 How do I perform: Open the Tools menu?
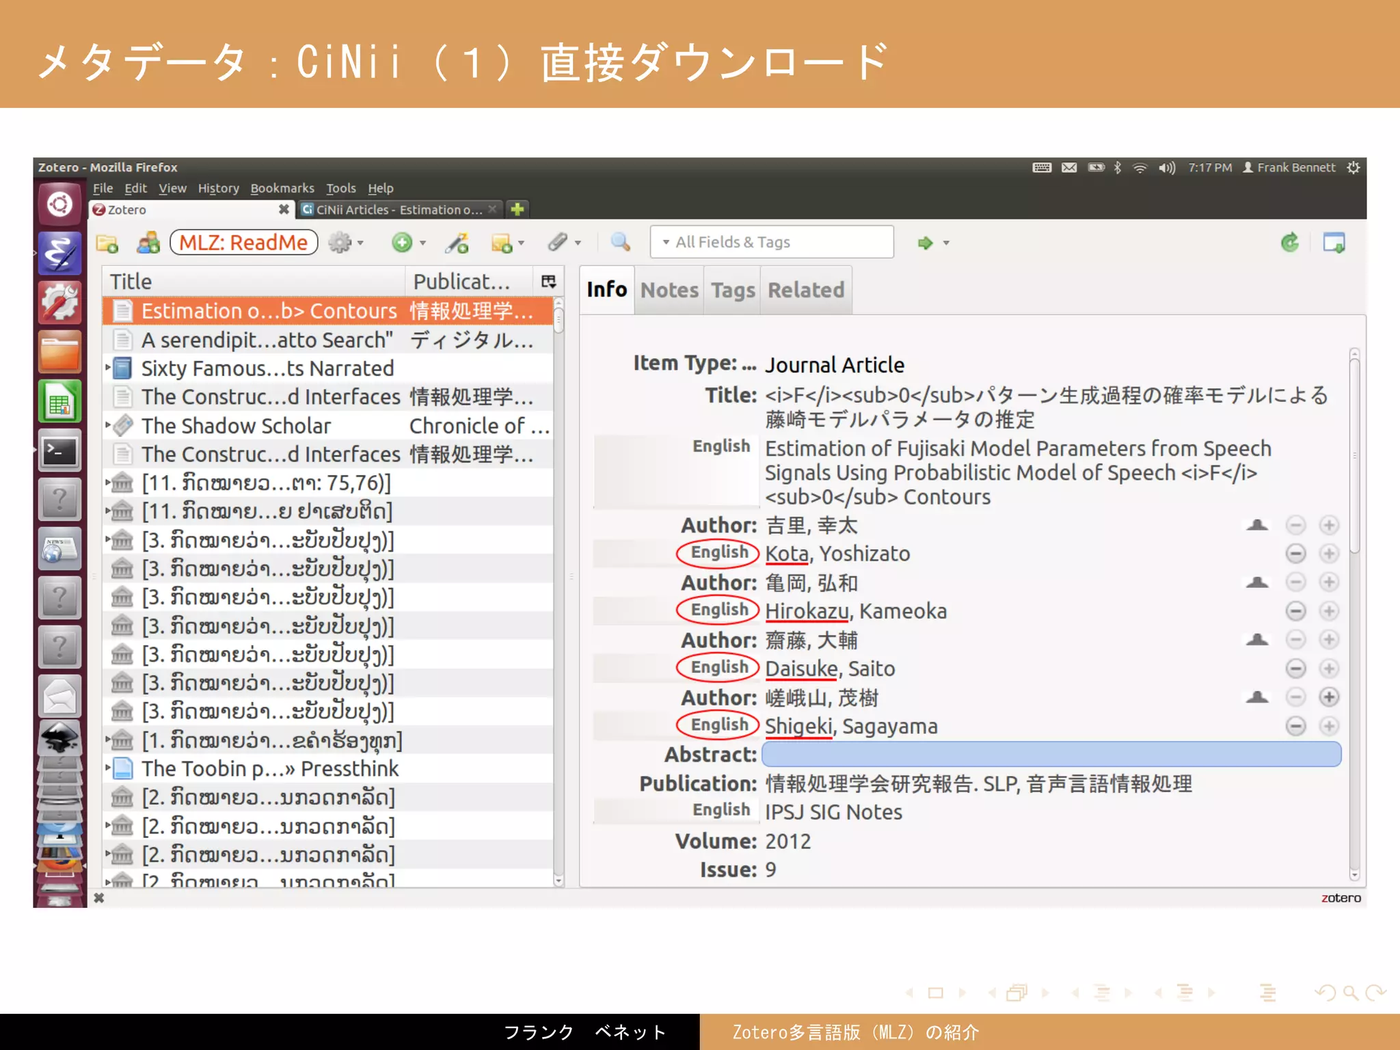pyautogui.click(x=340, y=189)
